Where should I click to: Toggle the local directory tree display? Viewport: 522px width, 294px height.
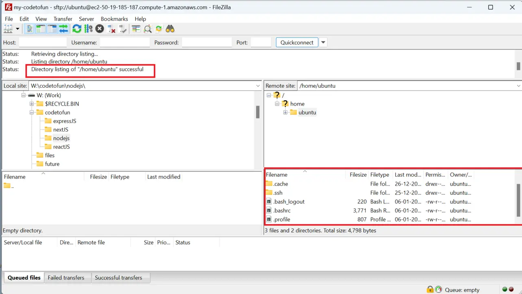click(x=41, y=29)
